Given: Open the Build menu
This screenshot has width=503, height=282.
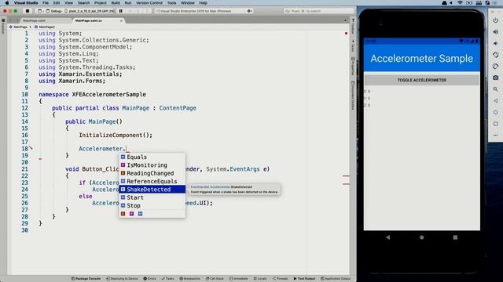Looking at the screenshot, I should [116, 3].
